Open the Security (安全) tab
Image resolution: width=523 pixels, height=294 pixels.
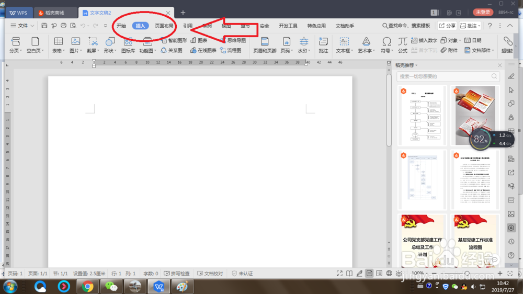click(265, 26)
